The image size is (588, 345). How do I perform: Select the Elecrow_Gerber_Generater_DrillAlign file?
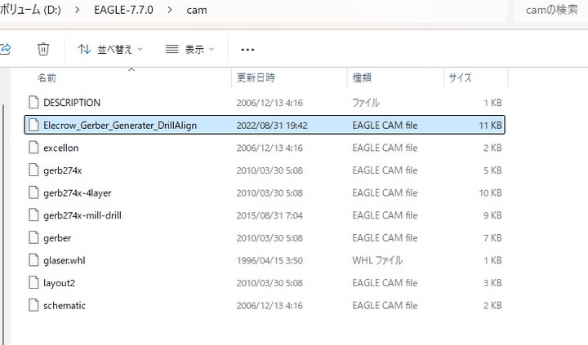point(119,125)
